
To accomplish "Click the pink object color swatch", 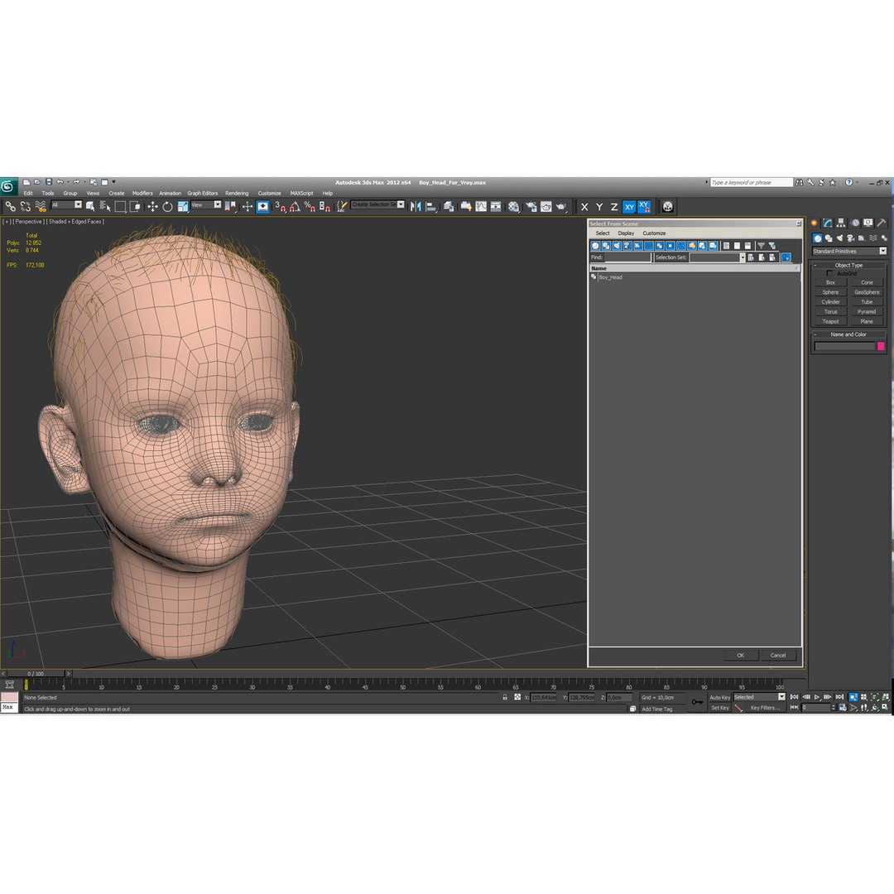I will pyautogui.click(x=881, y=346).
